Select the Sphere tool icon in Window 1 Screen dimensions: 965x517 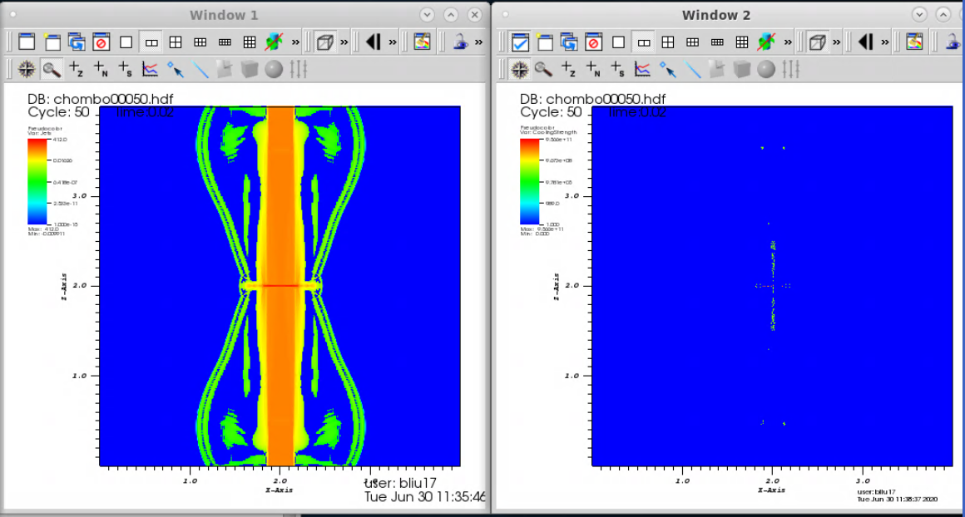coord(274,70)
